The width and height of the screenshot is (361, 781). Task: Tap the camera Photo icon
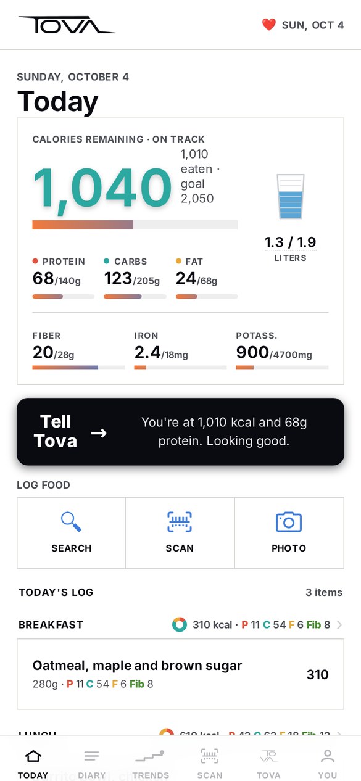(288, 522)
